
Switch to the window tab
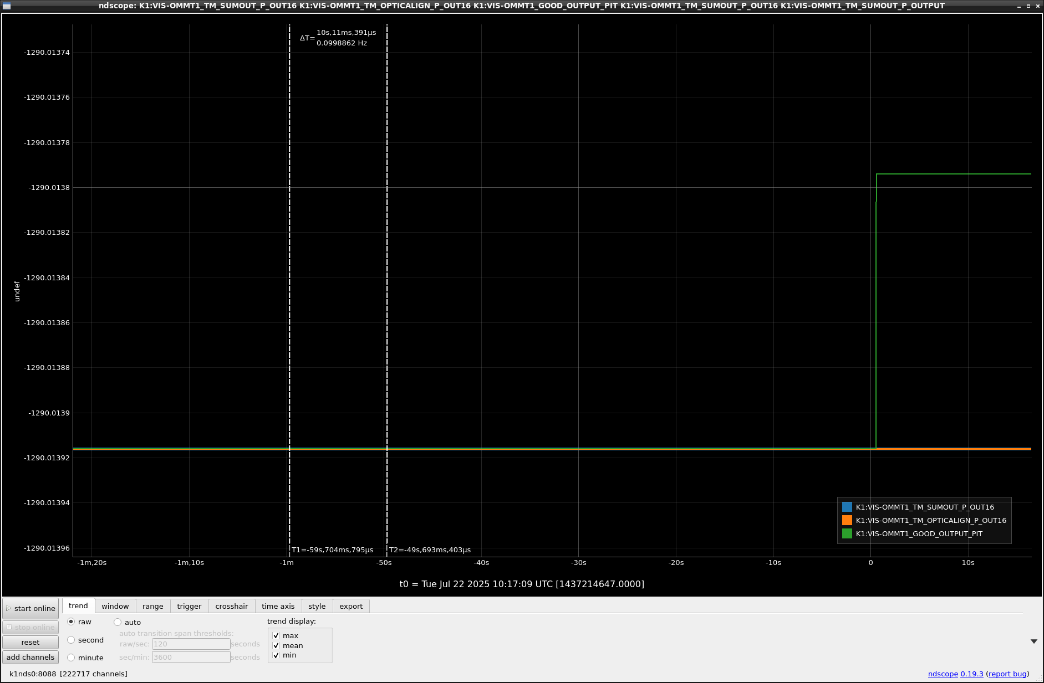click(115, 606)
